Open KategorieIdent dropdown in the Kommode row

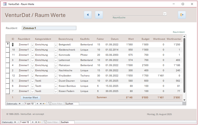56,55
